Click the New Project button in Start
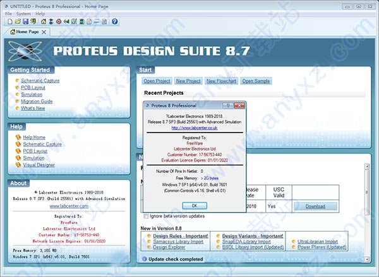The height and width of the screenshot is (277, 379). coord(188,81)
